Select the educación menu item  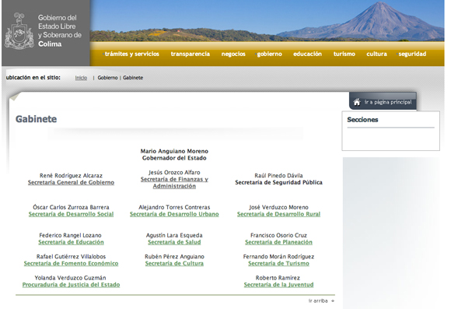307,54
